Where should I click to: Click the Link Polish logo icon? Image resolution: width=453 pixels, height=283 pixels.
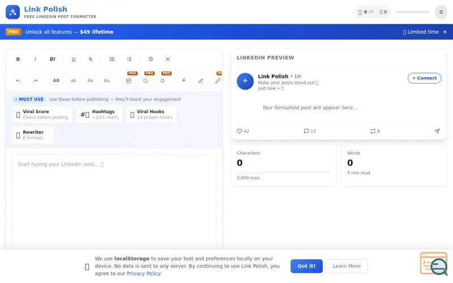[x=12, y=12]
